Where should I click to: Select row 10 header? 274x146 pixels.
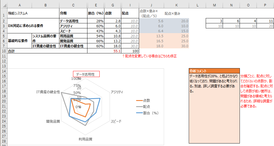[4, 51]
